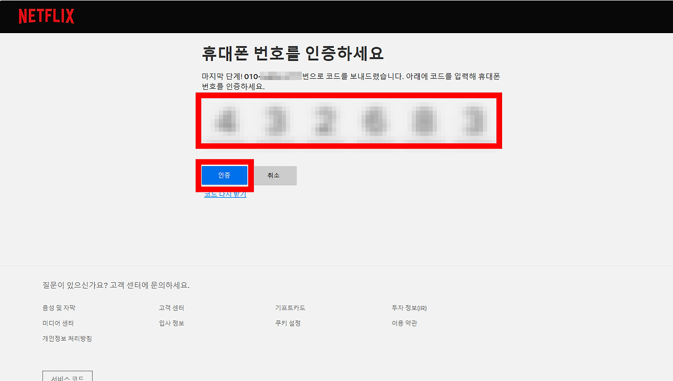Open the 코드 다시 받기 resend link
The width and height of the screenshot is (673, 381).
[225, 193]
